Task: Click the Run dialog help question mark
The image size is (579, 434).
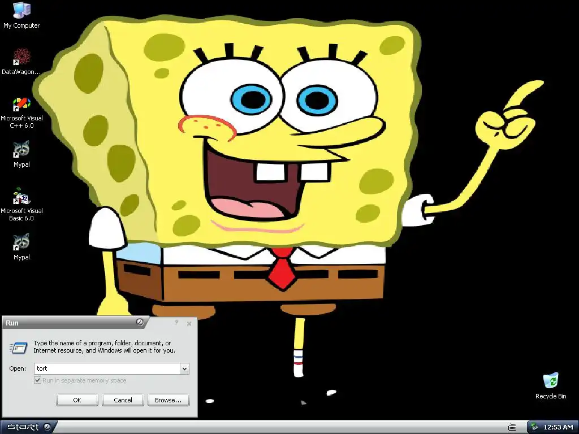Action: (x=176, y=323)
